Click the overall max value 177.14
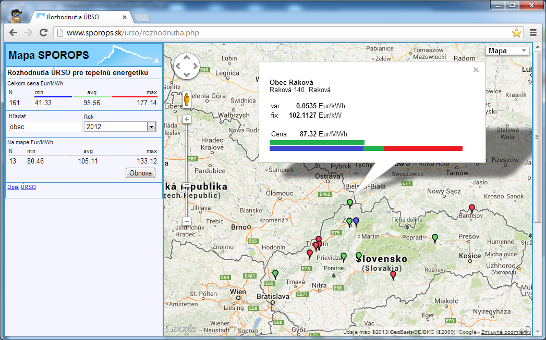 (147, 103)
